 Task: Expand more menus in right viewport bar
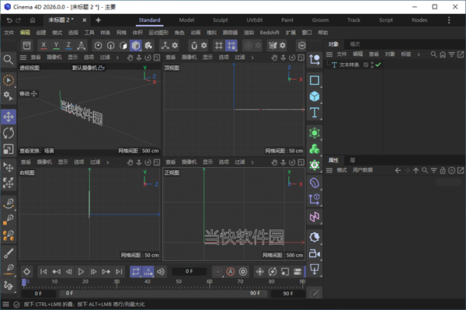tap(108, 162)
